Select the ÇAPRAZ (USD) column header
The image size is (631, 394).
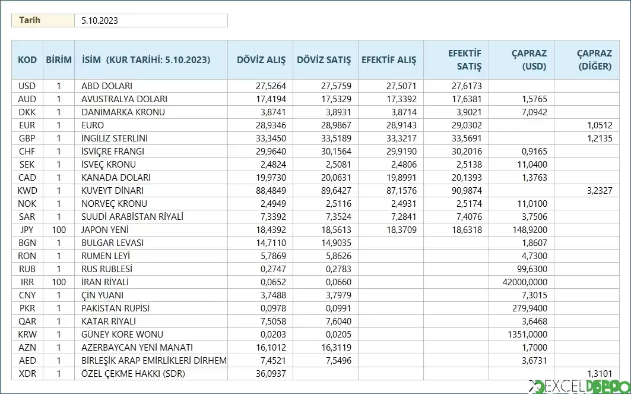point(522,59)
